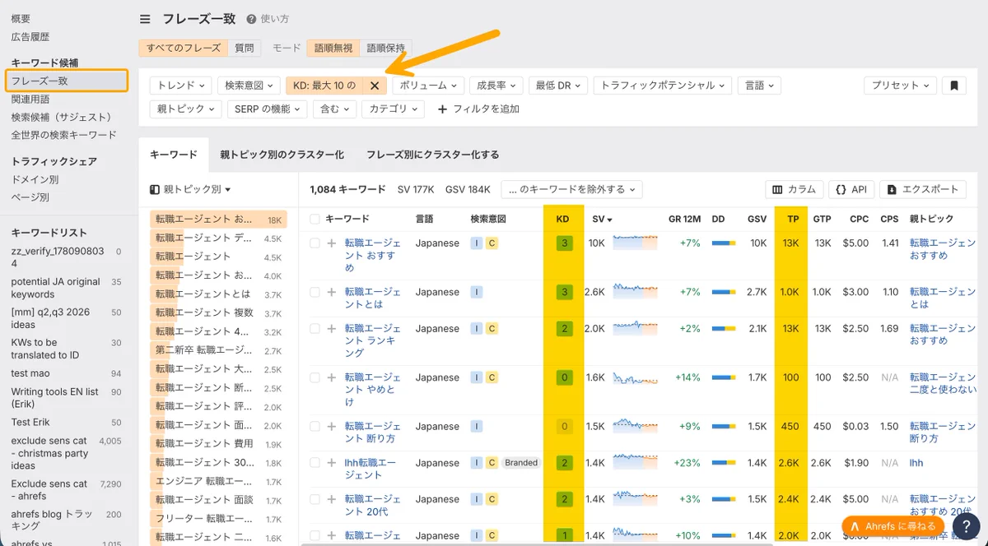This screenshot has width=988, height=546.
Task: Open the 転職エージェント やめとけ keyword link
Action: tap(372, 390)
